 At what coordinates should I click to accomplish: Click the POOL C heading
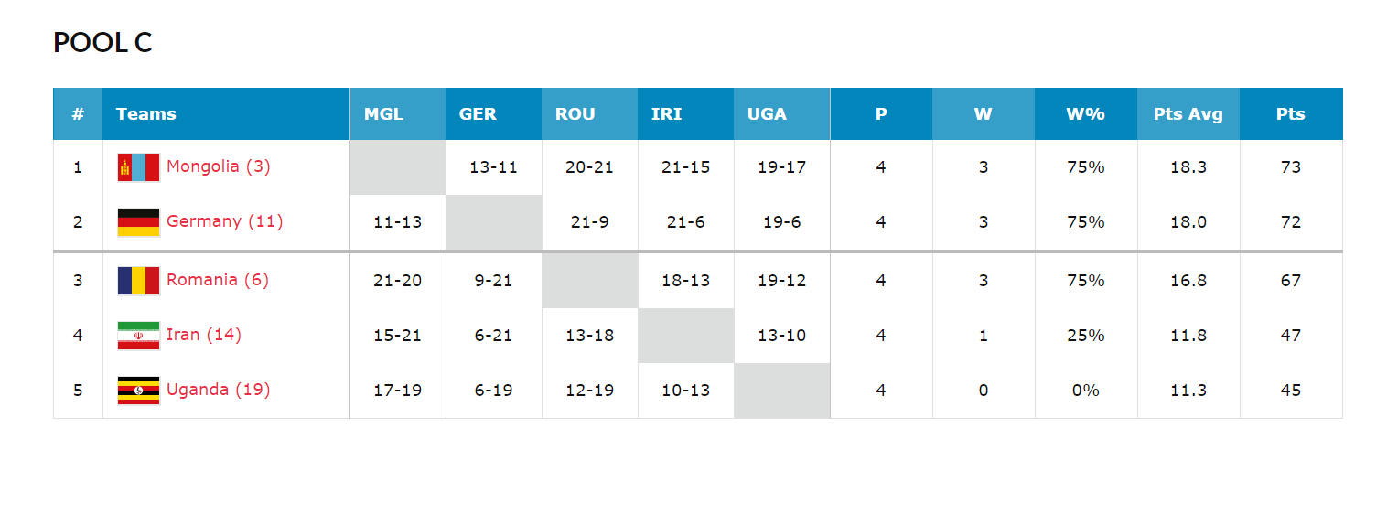point(102,42)
